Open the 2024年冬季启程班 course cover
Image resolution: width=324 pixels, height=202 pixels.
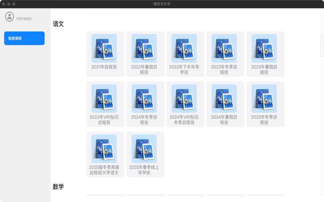(144, 98)
